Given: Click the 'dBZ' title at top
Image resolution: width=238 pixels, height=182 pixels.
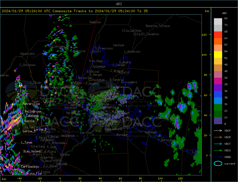Looking at the screenshot, I should (x=119, y=4).
